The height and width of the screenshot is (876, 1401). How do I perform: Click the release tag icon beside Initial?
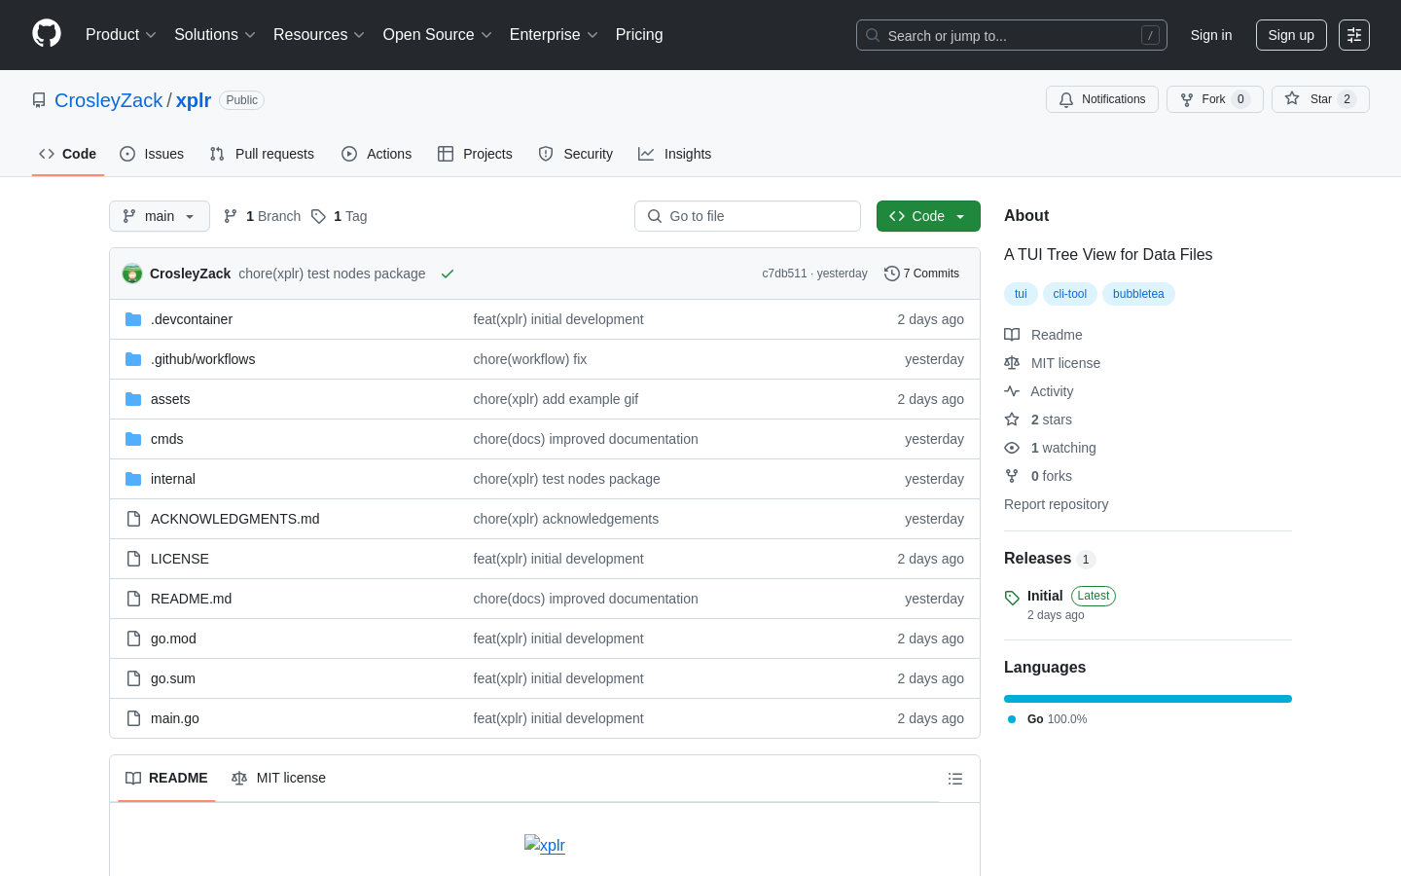1012,598
